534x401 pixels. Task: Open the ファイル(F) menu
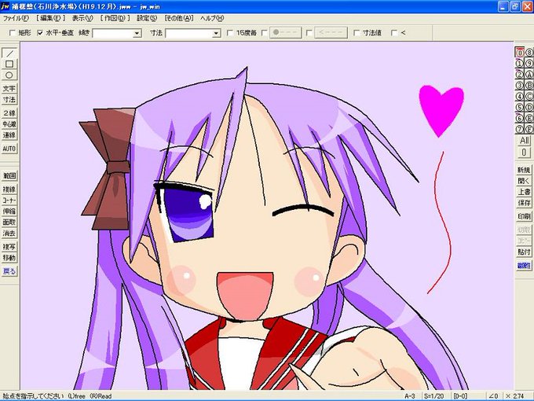tap(16, 18)
